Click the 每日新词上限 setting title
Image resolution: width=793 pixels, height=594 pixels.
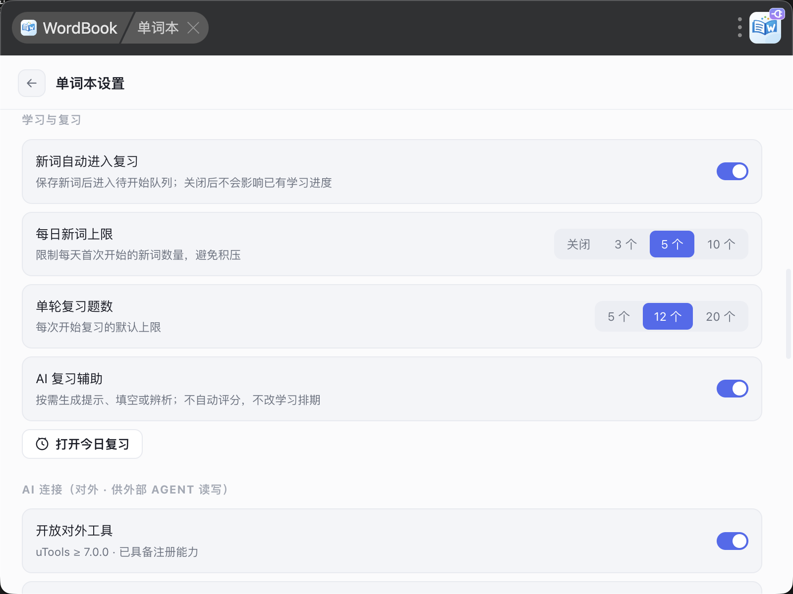(x=74, y=234)
